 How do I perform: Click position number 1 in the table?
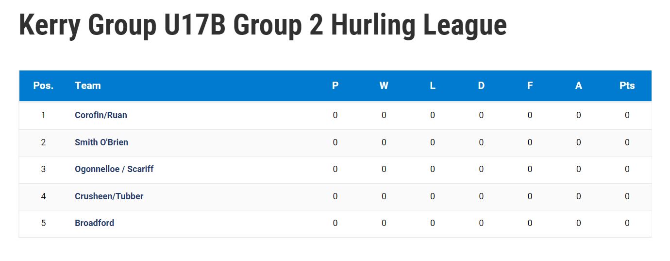coord(43,115)
